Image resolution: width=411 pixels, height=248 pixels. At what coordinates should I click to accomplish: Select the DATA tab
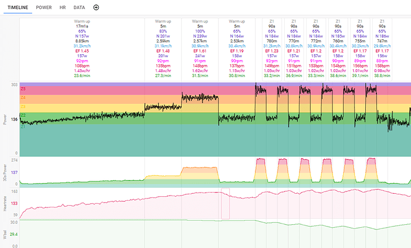pos(79,7)
